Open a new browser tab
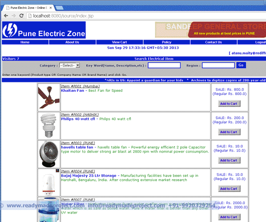Image resolution: width=266 pixels, height=222 pixels. coord(59,8)
